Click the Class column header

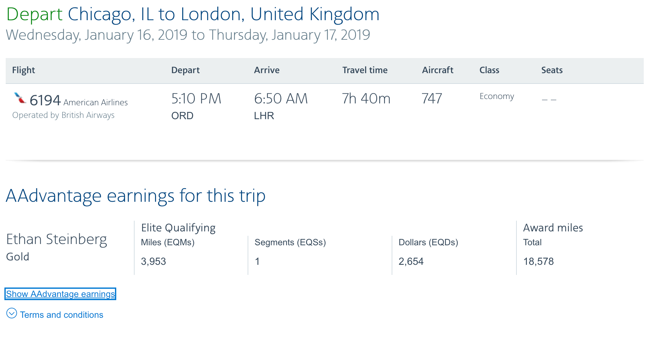[x=489, y=70]
